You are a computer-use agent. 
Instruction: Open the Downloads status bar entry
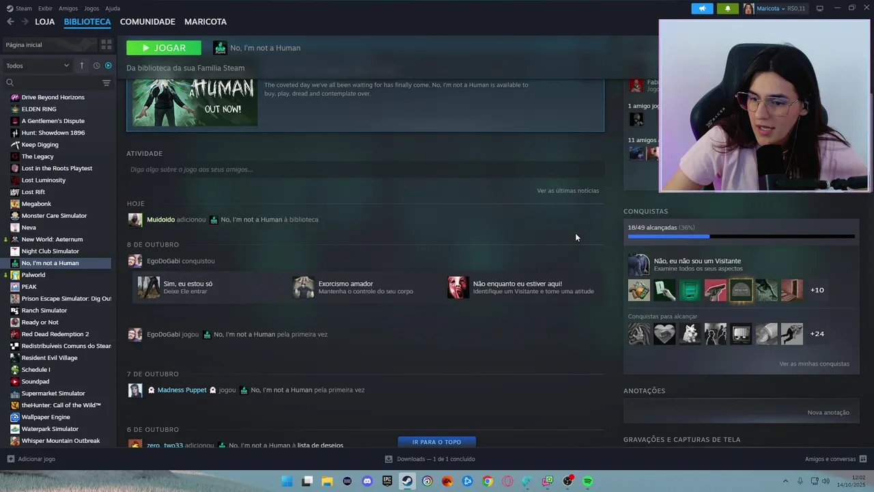[429, 459]
